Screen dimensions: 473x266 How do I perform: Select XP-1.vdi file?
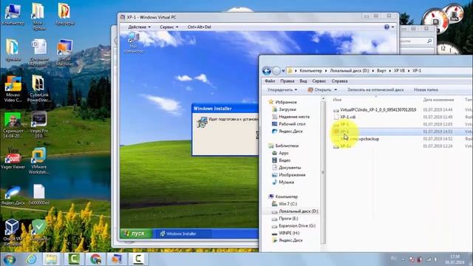pos(344,117)
